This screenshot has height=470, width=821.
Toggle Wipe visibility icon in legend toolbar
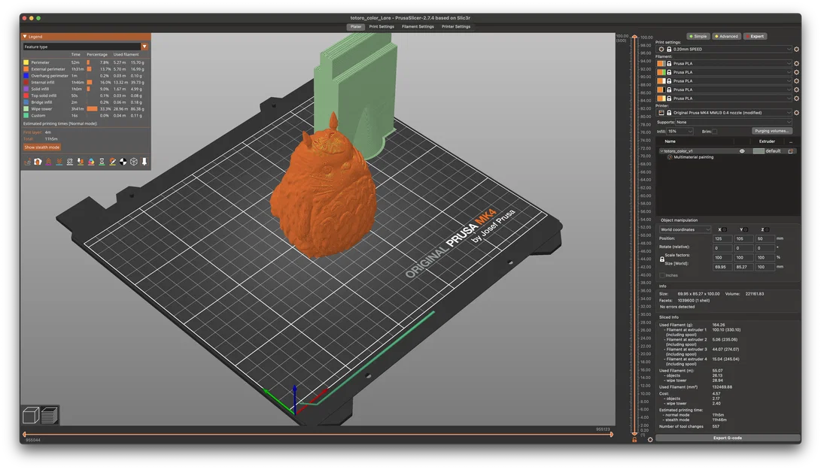point(38,162)
